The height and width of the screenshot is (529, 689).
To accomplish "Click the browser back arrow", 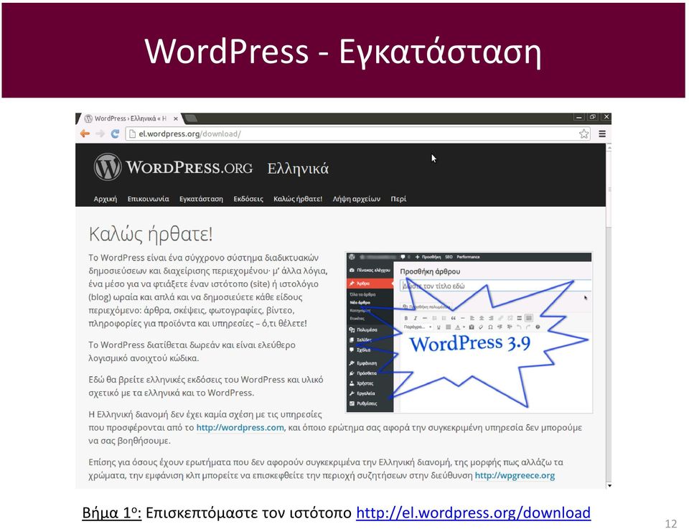I will 85,134.
